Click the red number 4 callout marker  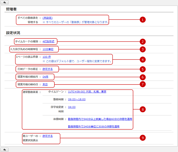143,59
